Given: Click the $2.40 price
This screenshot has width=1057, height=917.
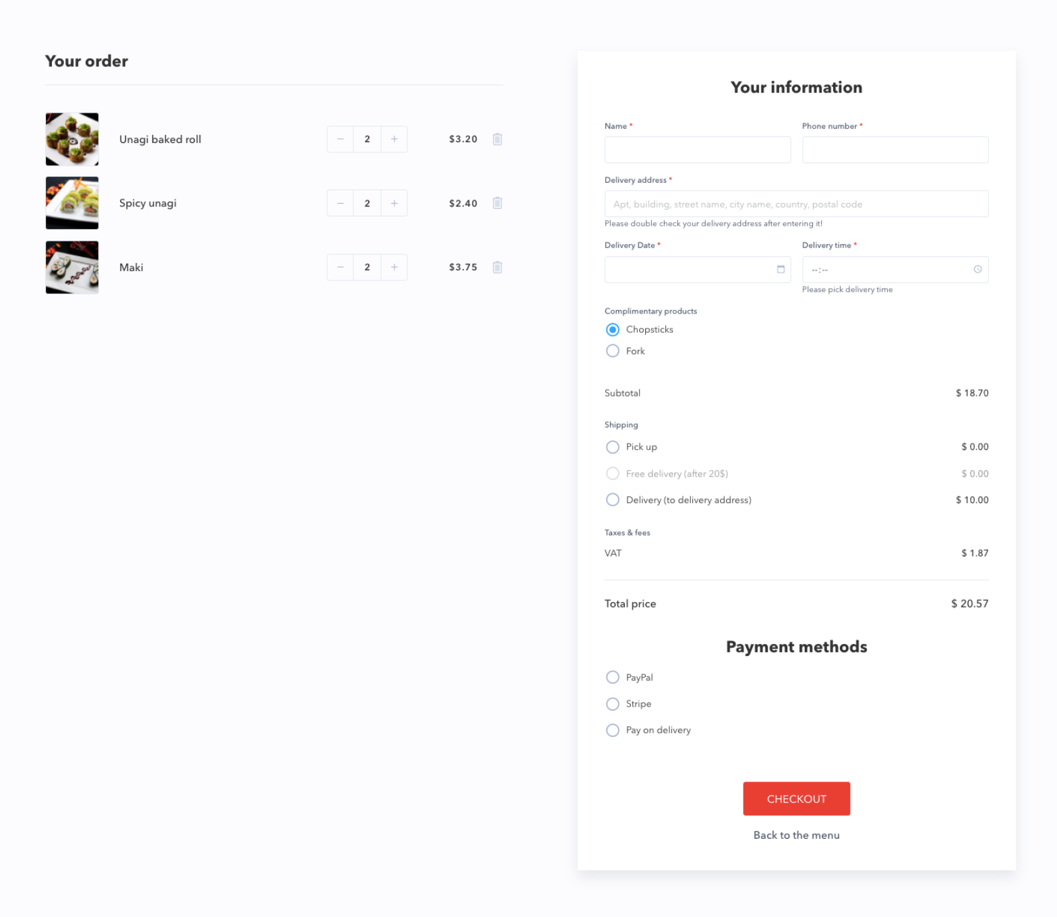Looking at the screenshot, I should pos(463,203).
